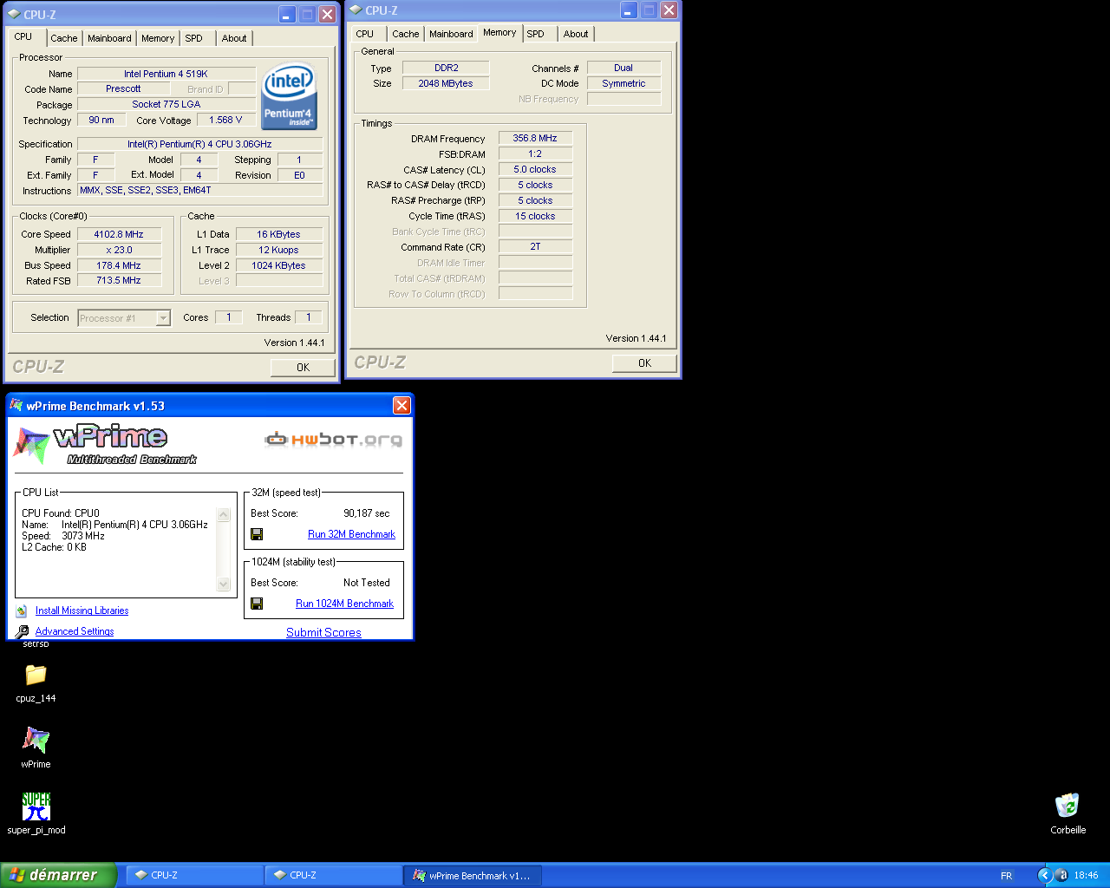1110x888 pixels.
Task: Click the CPU List scroll down arrow
Action: pyautogui.click(x=224, y=584)
